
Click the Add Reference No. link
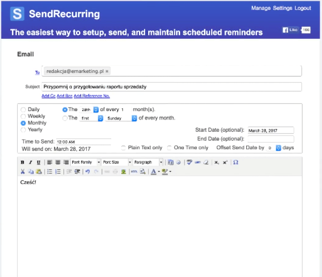[92, 96]
